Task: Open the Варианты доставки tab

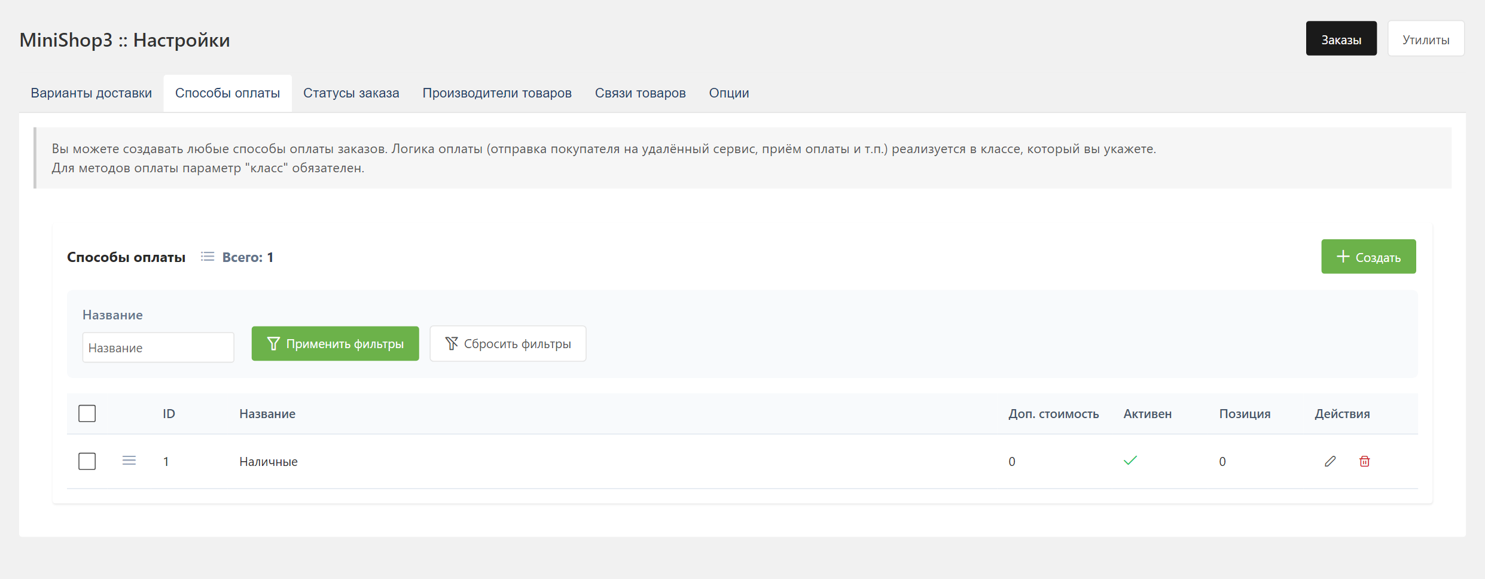Action: pos(92,93)
